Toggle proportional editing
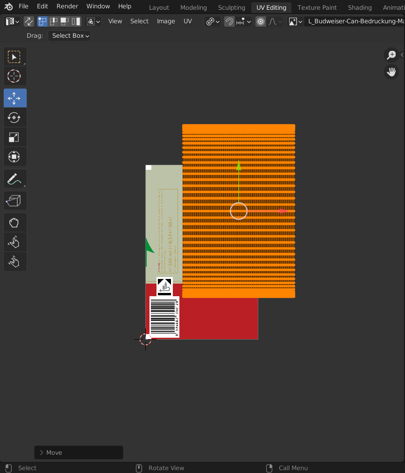Image resolution: width=405 pixels, height=473 pixels. point(261,21)
